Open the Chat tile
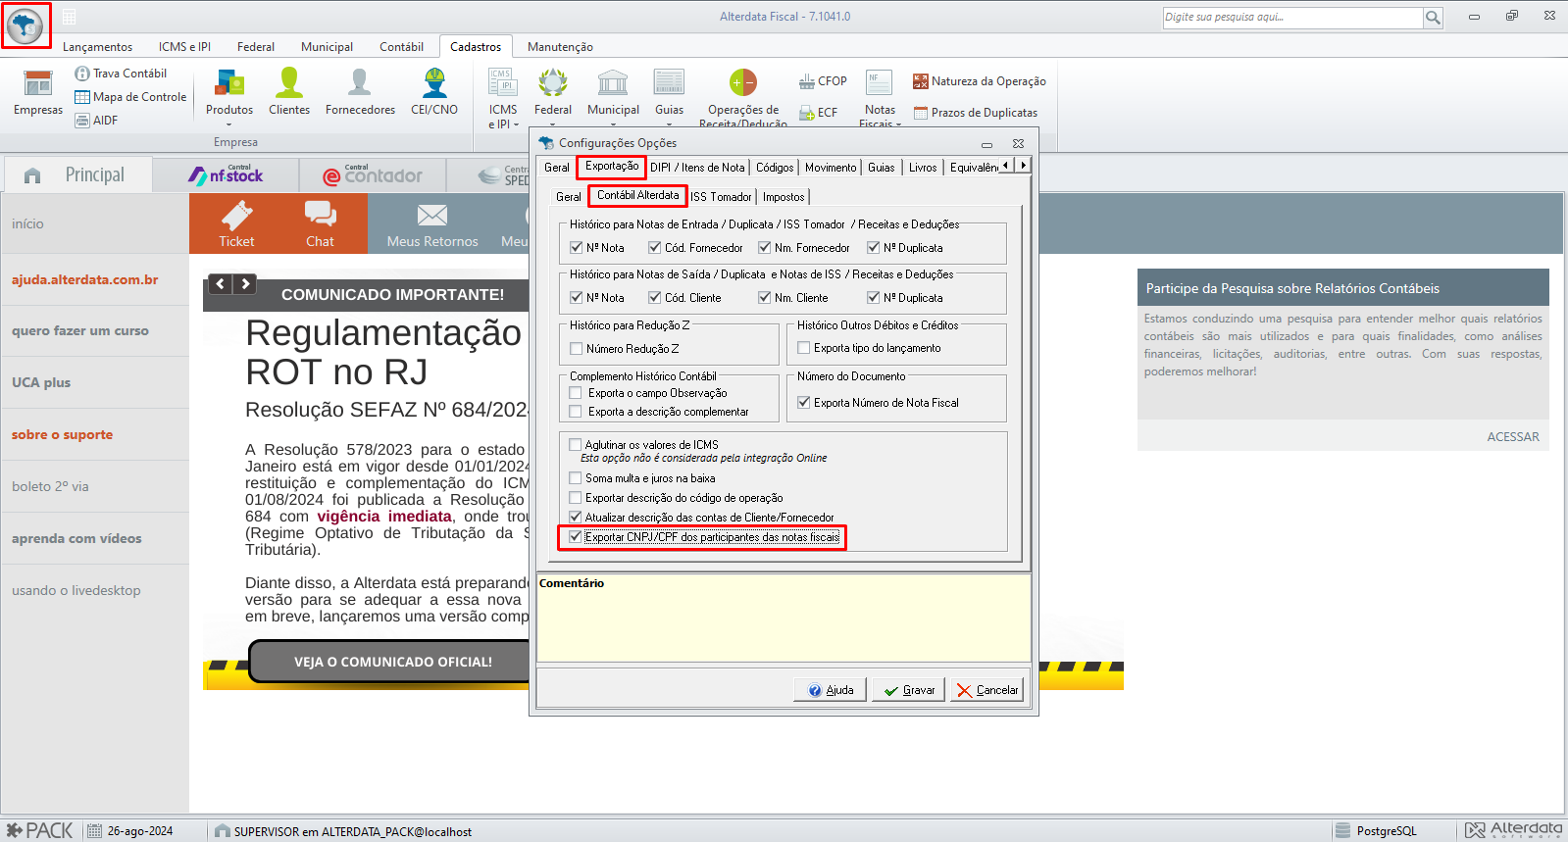This screenshot has height=842, width=1568. [320, 223]
